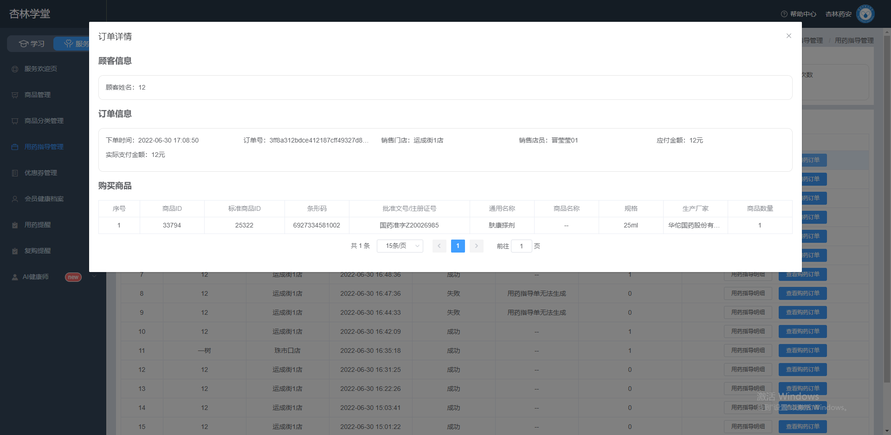Click the page vertical scrollbar

887,208
